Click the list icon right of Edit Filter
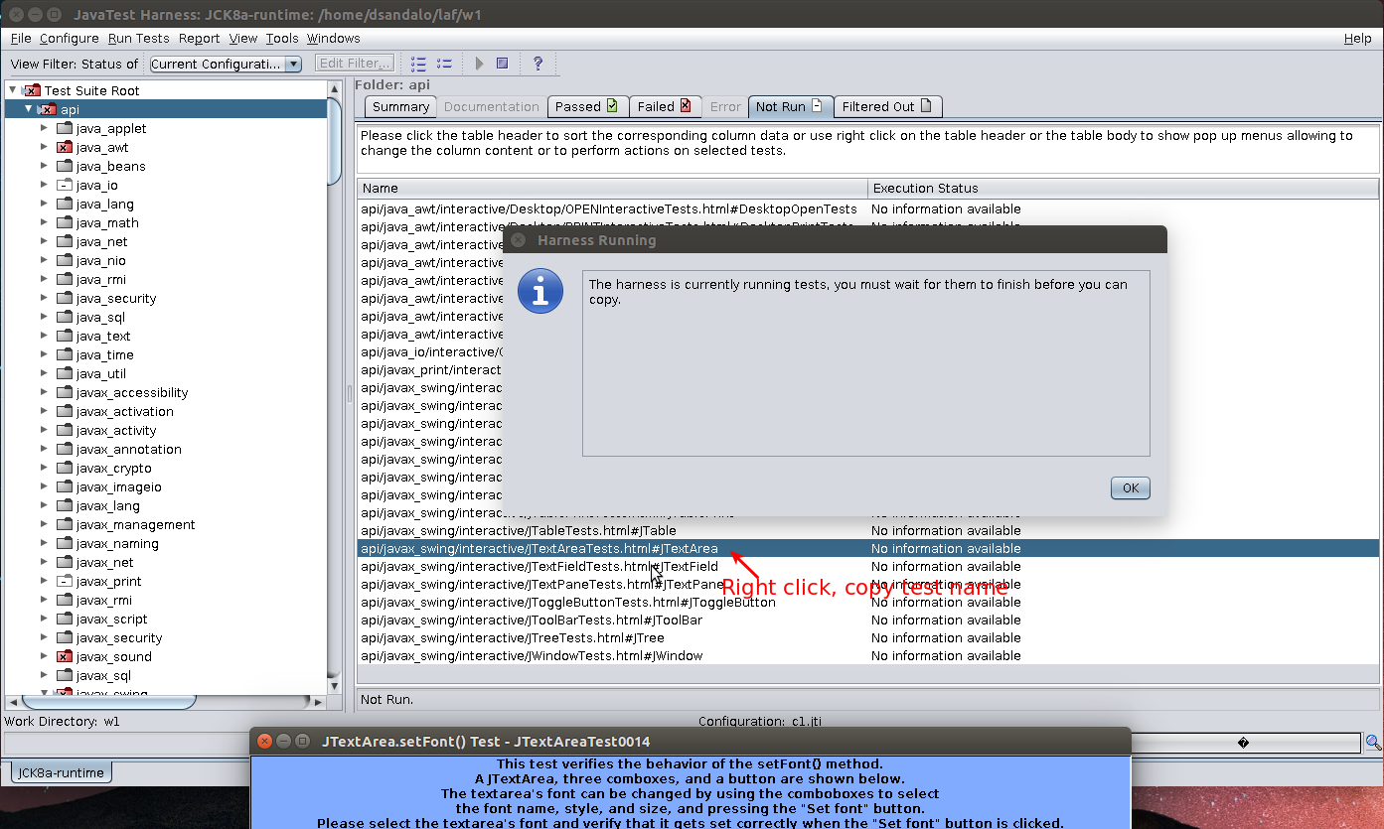 coord(418,64)
